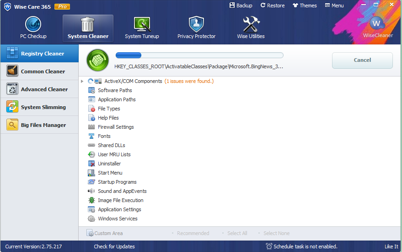Open the PC Checkup radar icon
Viewport: 402px width, 252px height.
[x=33, y=24]
